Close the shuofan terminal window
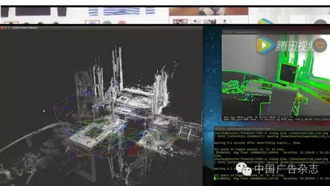This screenshot has width=330, height=186. pyautogui.click(x=217, y=129)
